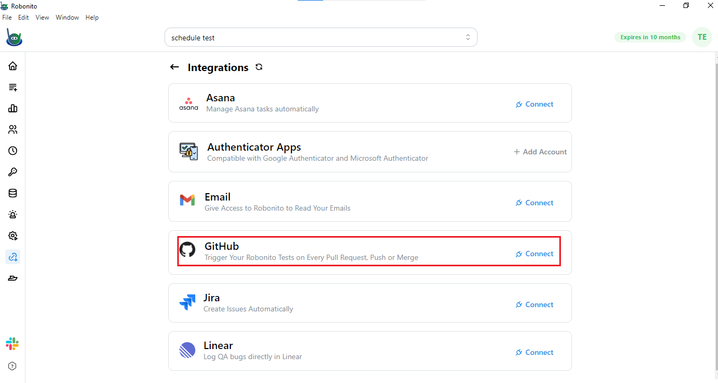718x383 pixels.
Task: Click the Email title text
Action: (218, 197)
